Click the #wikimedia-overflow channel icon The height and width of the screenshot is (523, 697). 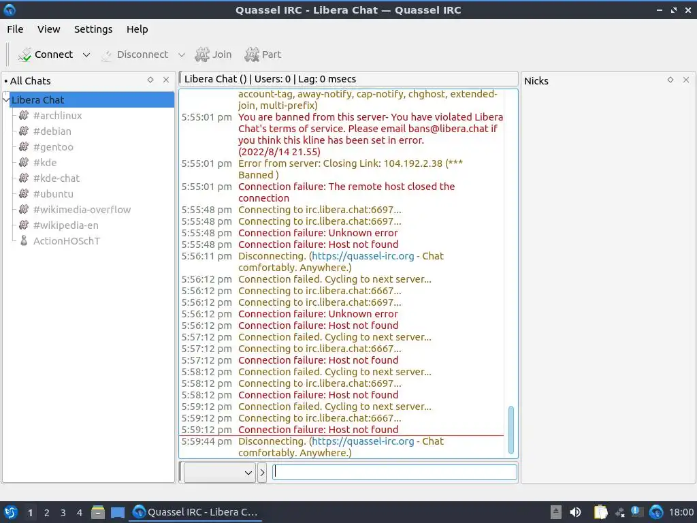coord(24,210)
